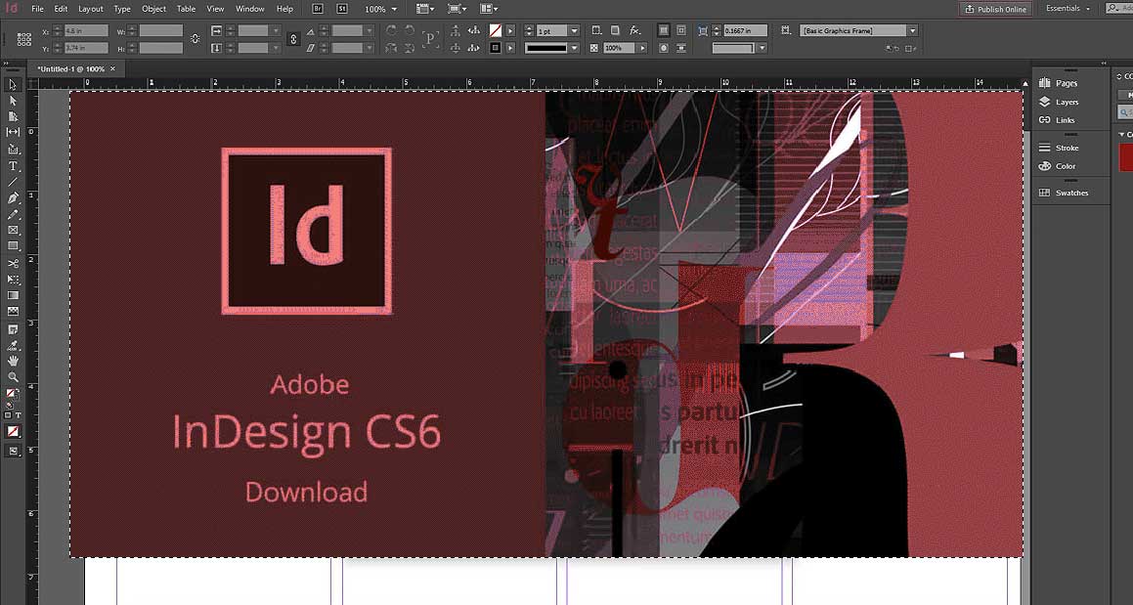Select the Free Transform tool
1133x605 pixels.
pyautogui.click(x=13, y=279)
